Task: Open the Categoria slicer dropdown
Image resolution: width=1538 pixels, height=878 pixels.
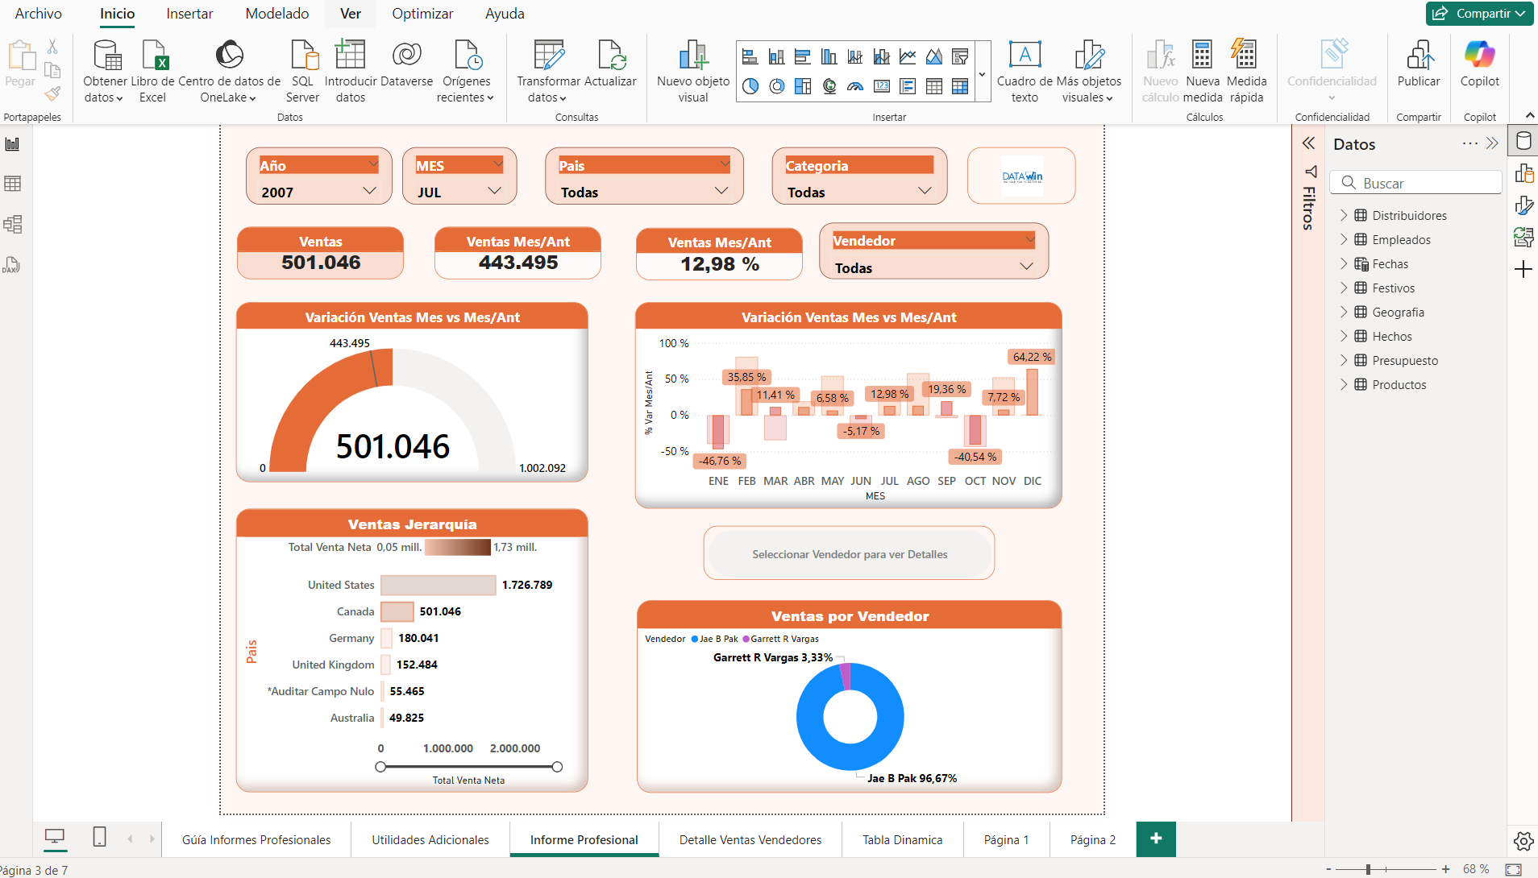Action: tap(925, 191)
